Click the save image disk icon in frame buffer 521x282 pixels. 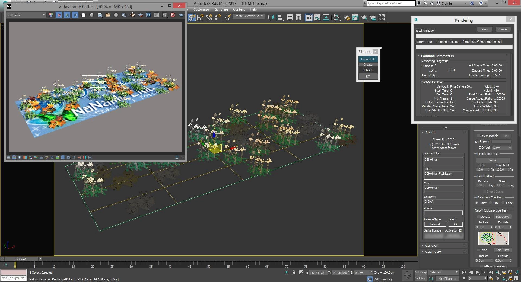pyautogui.click(x=100, y=15)
